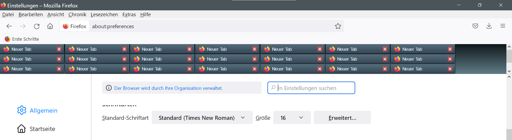Click the home icon in the toolbar
Image resolution: width=512 pixels, height=140 pixels.
coord(50,26)
